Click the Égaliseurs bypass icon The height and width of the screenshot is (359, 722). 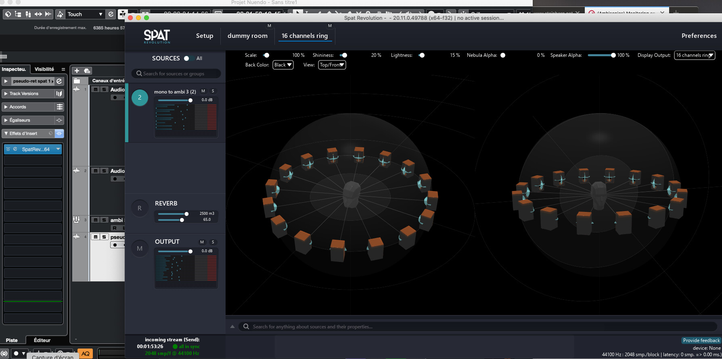coord(59,120)
